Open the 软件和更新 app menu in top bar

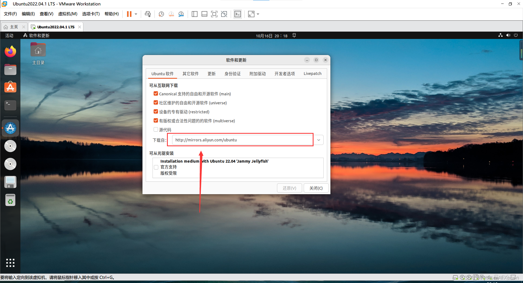36,36
